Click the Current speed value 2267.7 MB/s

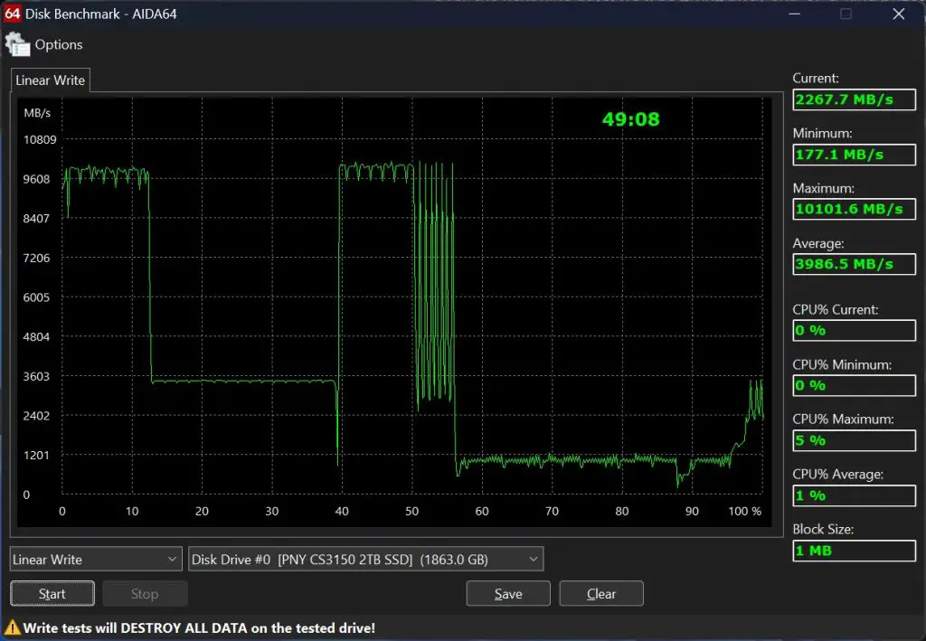(x=854, y=99)
